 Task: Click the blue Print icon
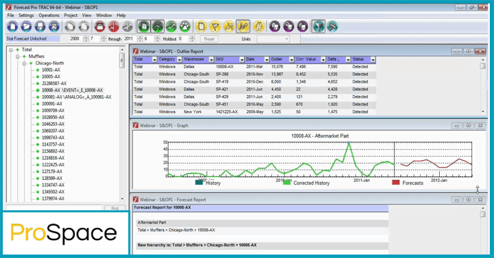(54, 27)
